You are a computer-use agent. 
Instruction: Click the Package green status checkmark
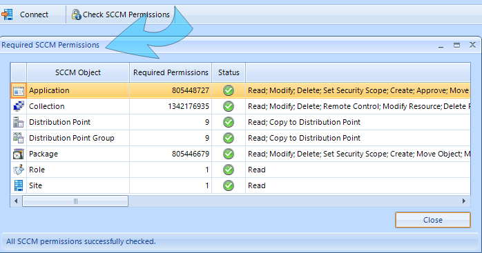click(x=229, y=154)
